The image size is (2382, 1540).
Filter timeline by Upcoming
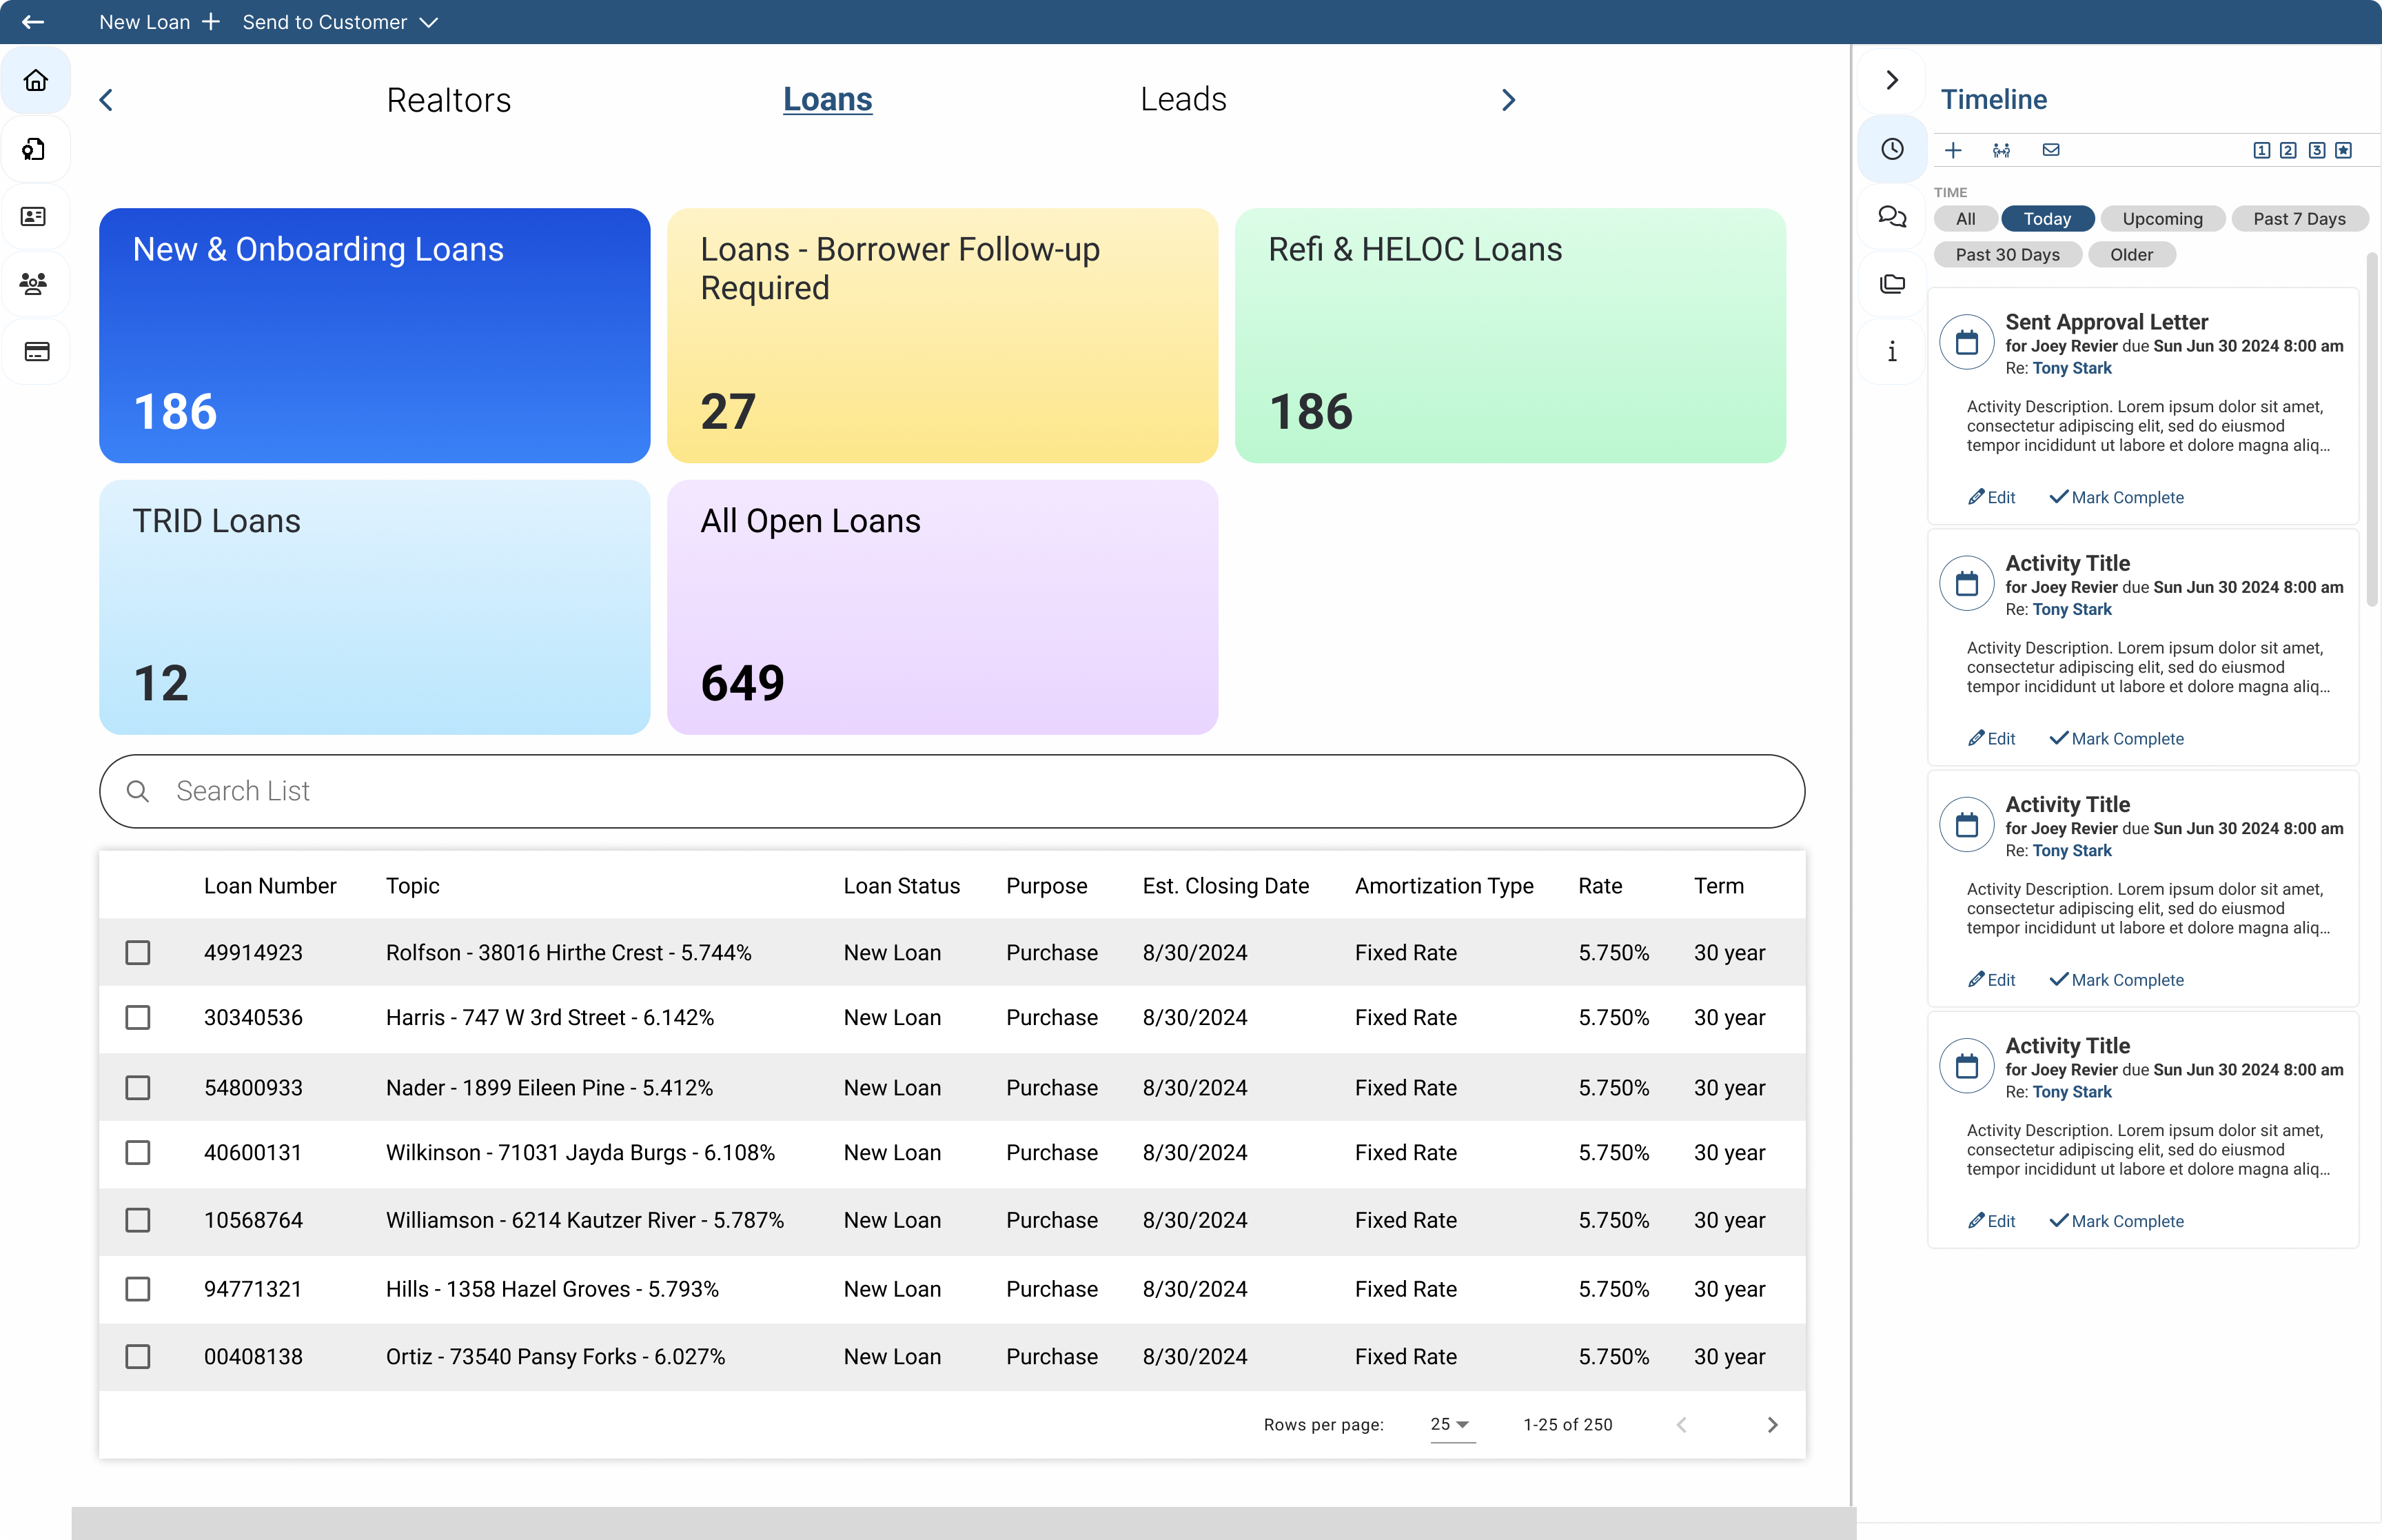coord(2161,219)
